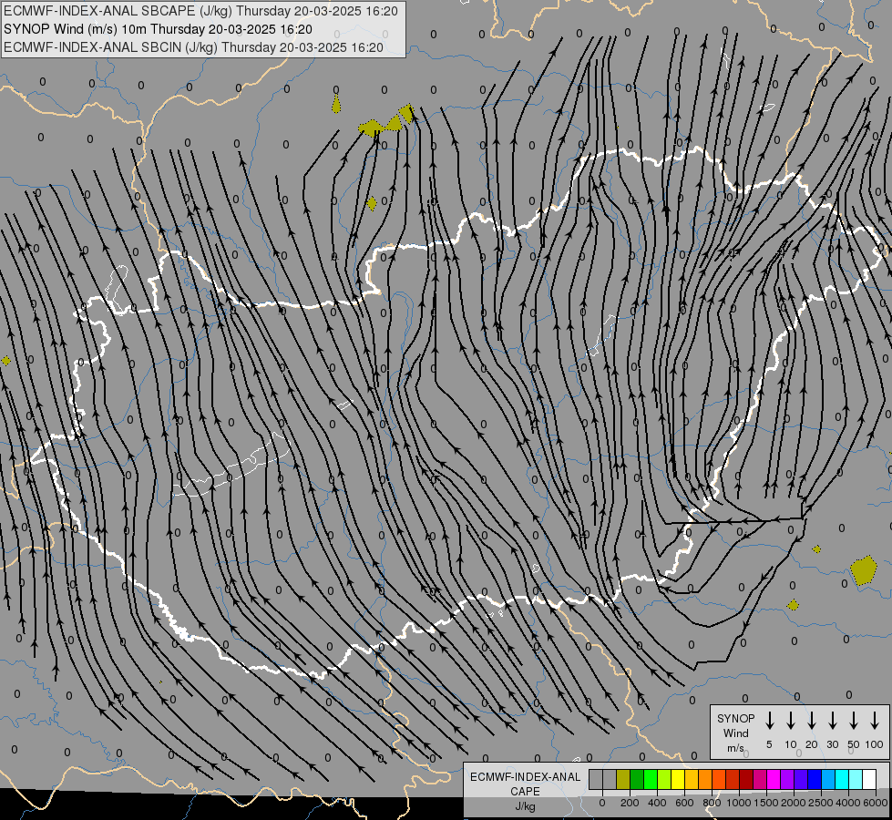Click the 'SYNOP' label in wind legend
The width and height of the screenshot is (892, 820).
point(735,718)
